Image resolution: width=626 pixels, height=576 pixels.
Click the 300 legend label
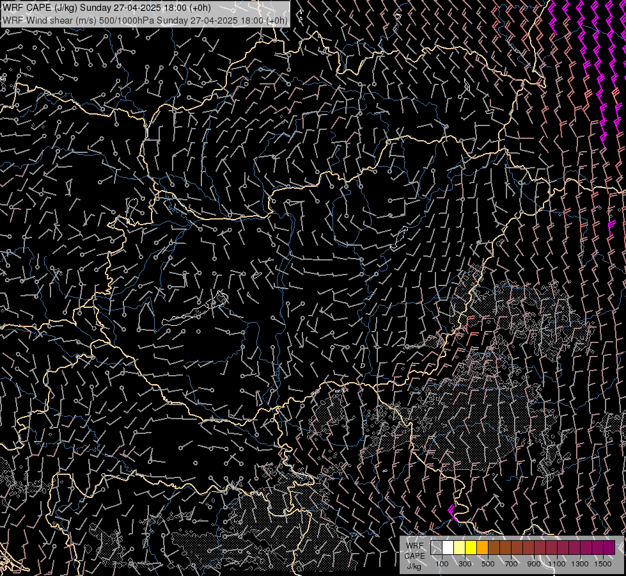[465, 564]
